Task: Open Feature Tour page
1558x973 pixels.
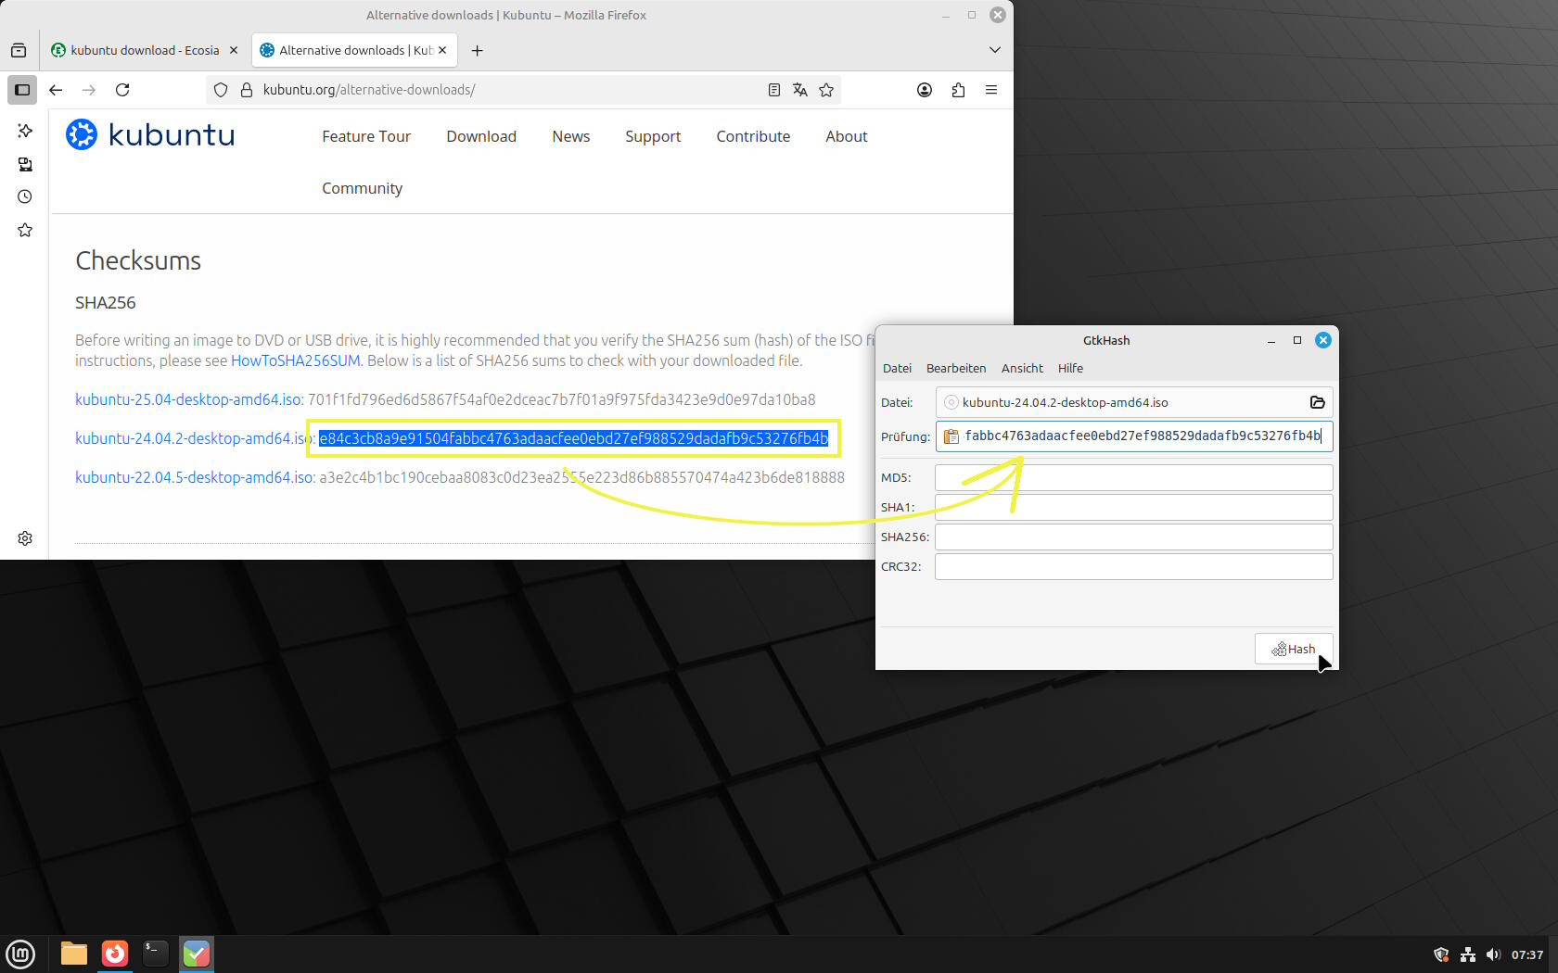Action: (x=366, y=136)
